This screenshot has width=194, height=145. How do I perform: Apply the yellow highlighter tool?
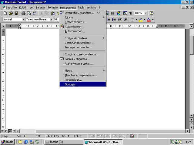tap(141, 19)
